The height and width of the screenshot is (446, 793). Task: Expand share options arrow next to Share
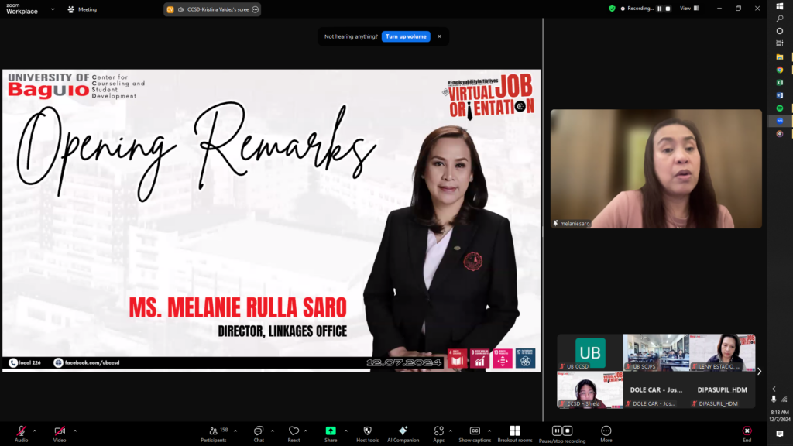(346, 431)
